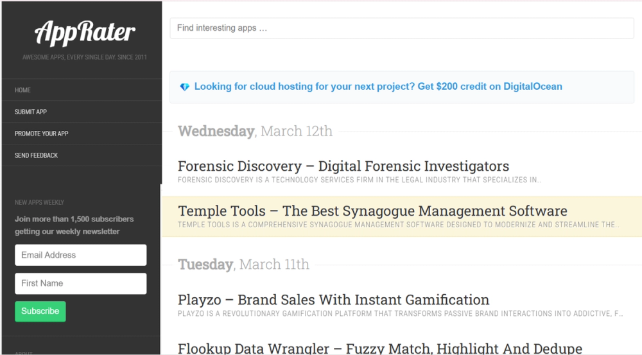Click the First Name field
Screen dimensions: 642x355
pos(81,283)
